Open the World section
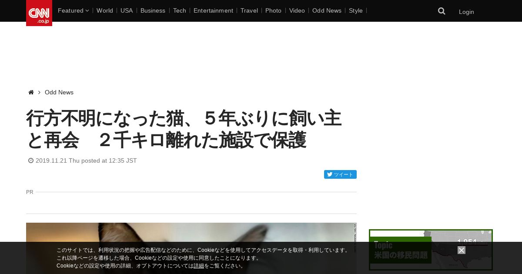Screen dimensions: 522x274 (105, 10)
